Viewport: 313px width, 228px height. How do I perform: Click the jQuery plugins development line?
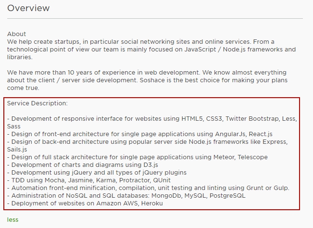(97, 173)
